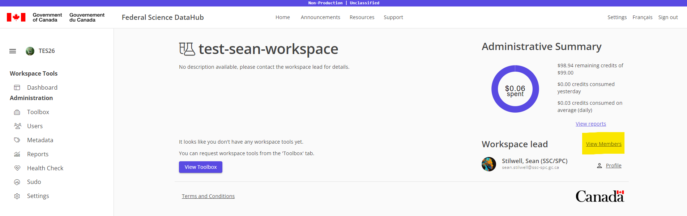Open Resources from top navigation

pyautogui.click(x=362, y=17)
